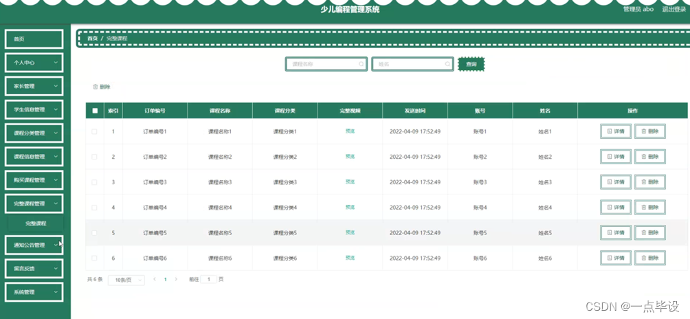The width and height of the screenshot is (690, 319).
Task: Collapse the 完整课程管理 sidebar menu
Action: click(34, 203)
